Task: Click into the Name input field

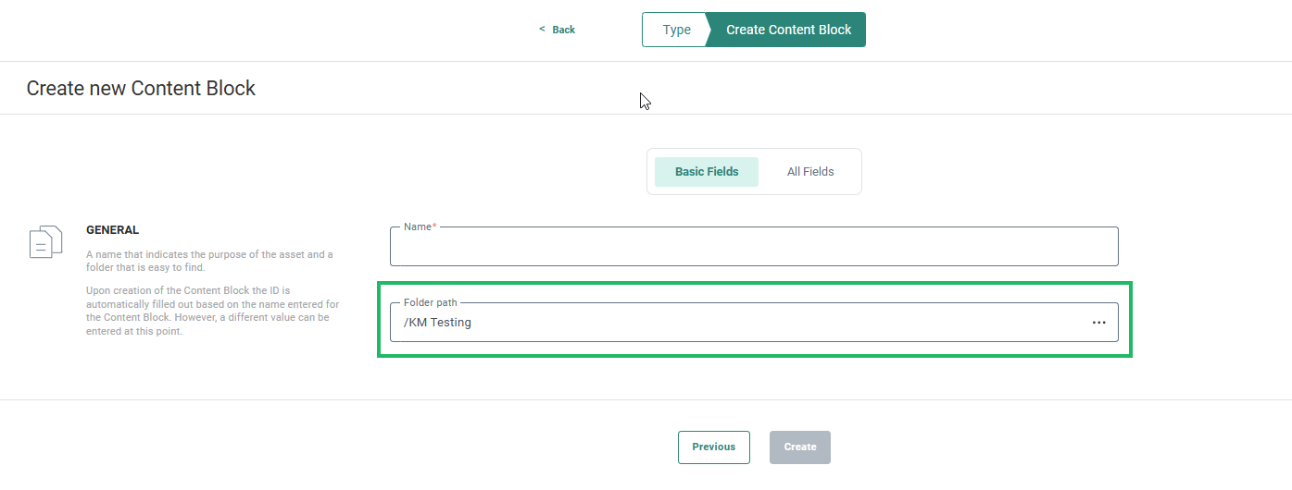Action: coord(753,249)
